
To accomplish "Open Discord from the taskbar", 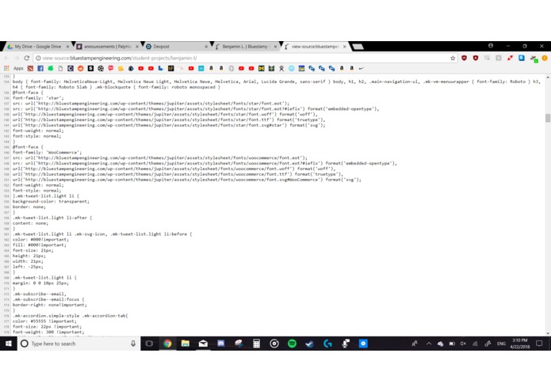I will (x=221, y=344).
